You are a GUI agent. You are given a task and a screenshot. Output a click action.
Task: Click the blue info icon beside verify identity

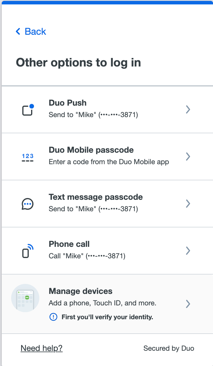(x=53, y=317)
